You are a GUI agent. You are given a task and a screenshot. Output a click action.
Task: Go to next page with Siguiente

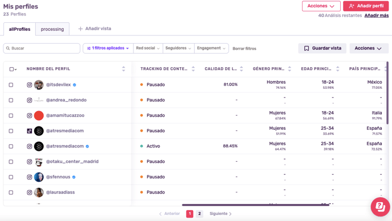tap(220, 214)
